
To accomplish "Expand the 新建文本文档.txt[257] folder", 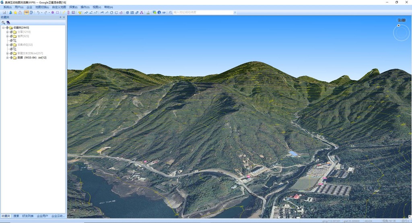I will (7, 53).
